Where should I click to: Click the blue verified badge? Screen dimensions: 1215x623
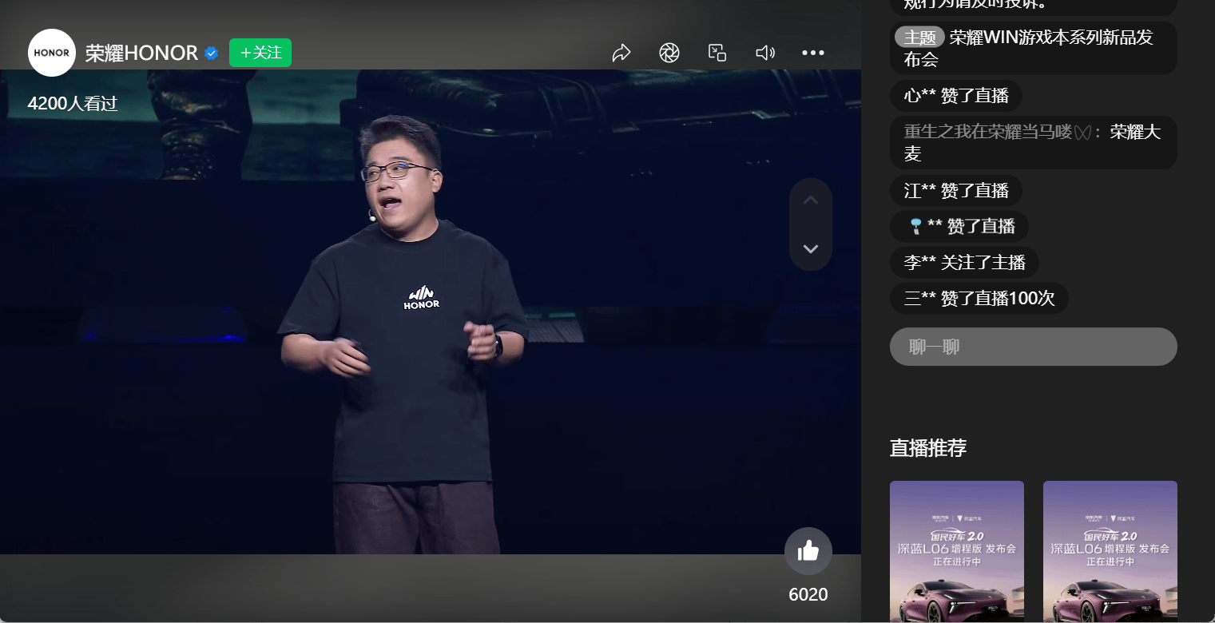212,54
